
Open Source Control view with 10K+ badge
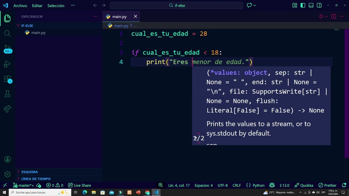[x=8, y=49]
